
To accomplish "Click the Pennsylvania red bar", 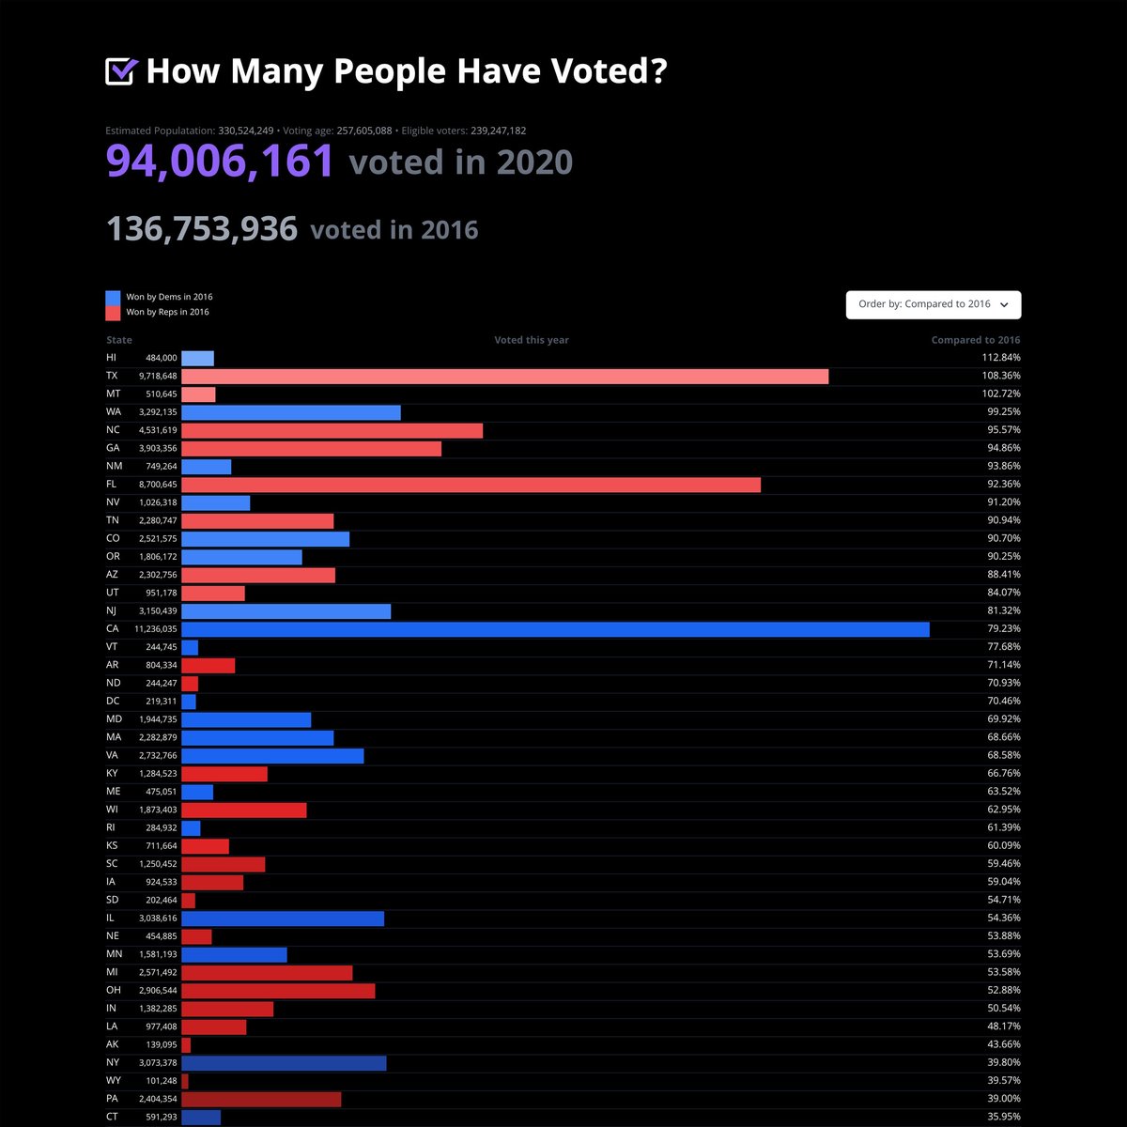I will (261, 1099).
